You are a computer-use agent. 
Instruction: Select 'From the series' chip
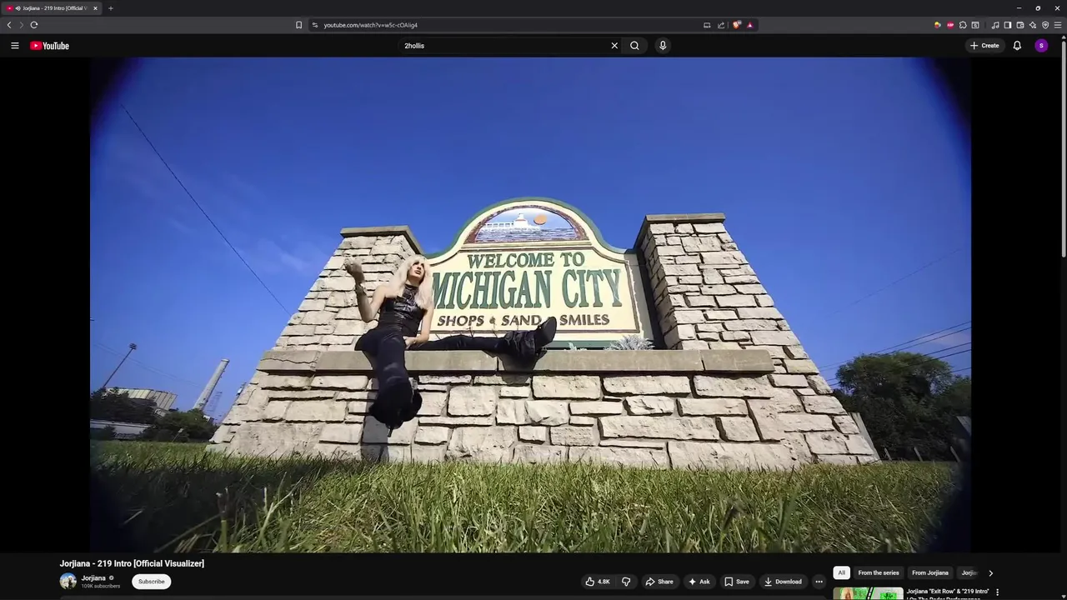[879, 572]
